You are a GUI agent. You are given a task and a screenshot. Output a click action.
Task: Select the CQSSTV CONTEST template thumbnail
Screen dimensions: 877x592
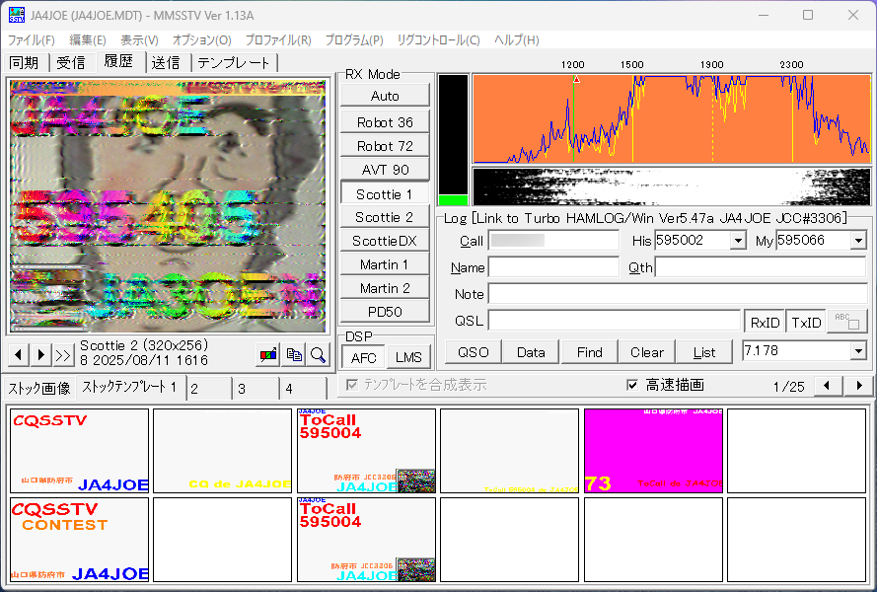coord(80,540)
